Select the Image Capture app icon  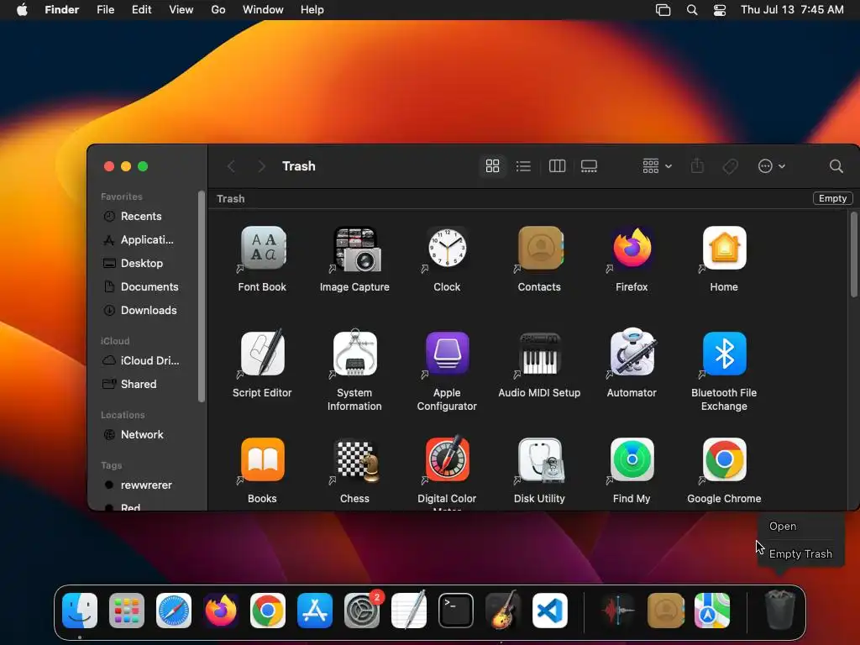click(x=355, y=248)
